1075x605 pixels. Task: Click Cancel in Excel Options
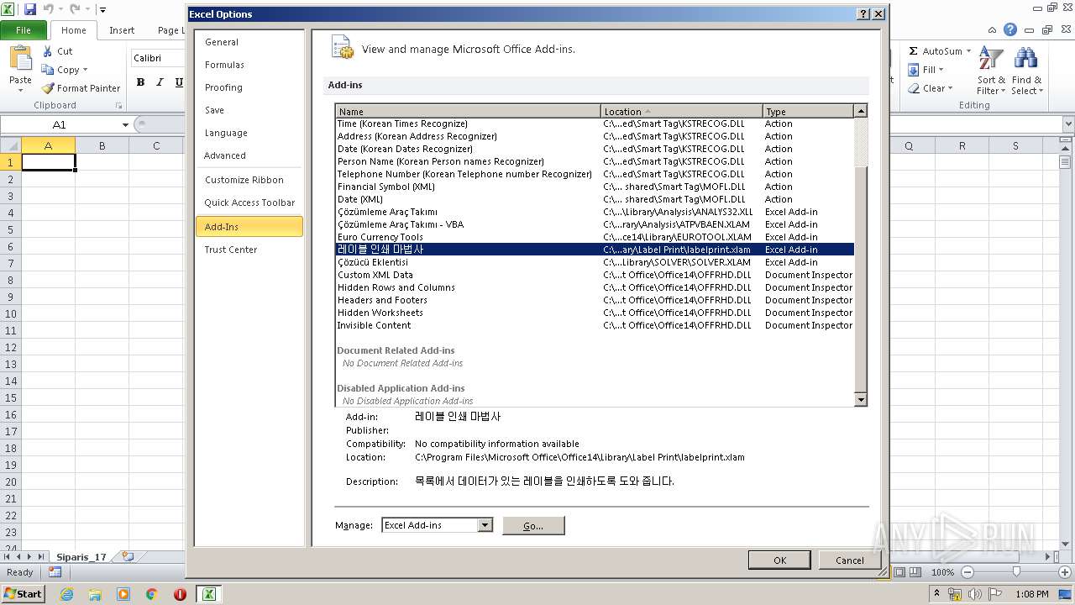point(849,560)
